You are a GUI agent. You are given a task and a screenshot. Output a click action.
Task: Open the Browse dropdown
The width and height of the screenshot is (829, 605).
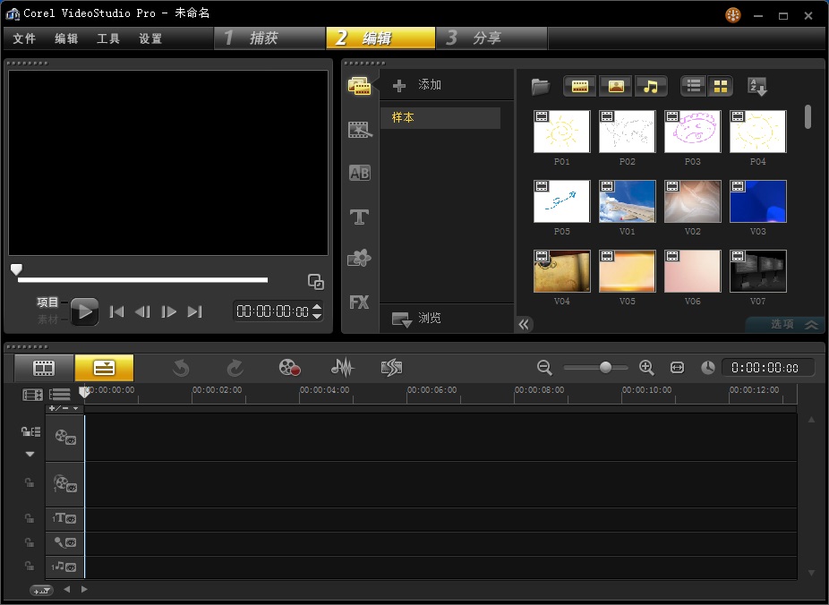[417, 319]
